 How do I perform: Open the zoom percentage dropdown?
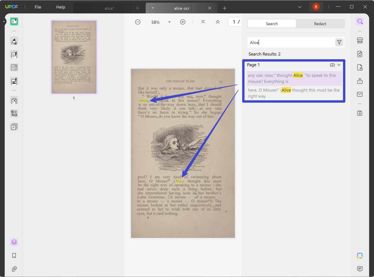(x=169, y=22)
